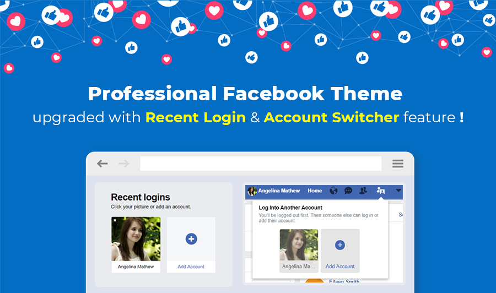Screen dimensions: 496x293
Task: Click the browser forward arrow
Action: click(123, 164)
